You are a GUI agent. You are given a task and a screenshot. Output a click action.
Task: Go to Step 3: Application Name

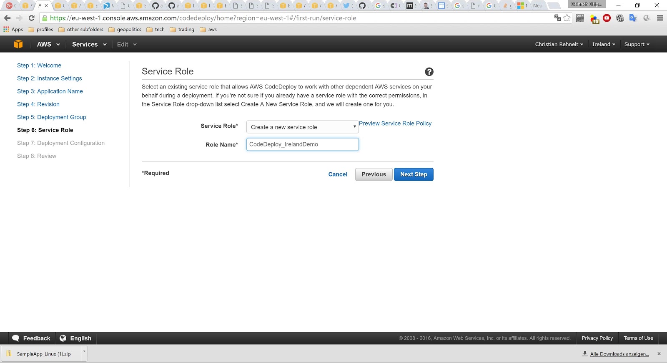(50, 91)
